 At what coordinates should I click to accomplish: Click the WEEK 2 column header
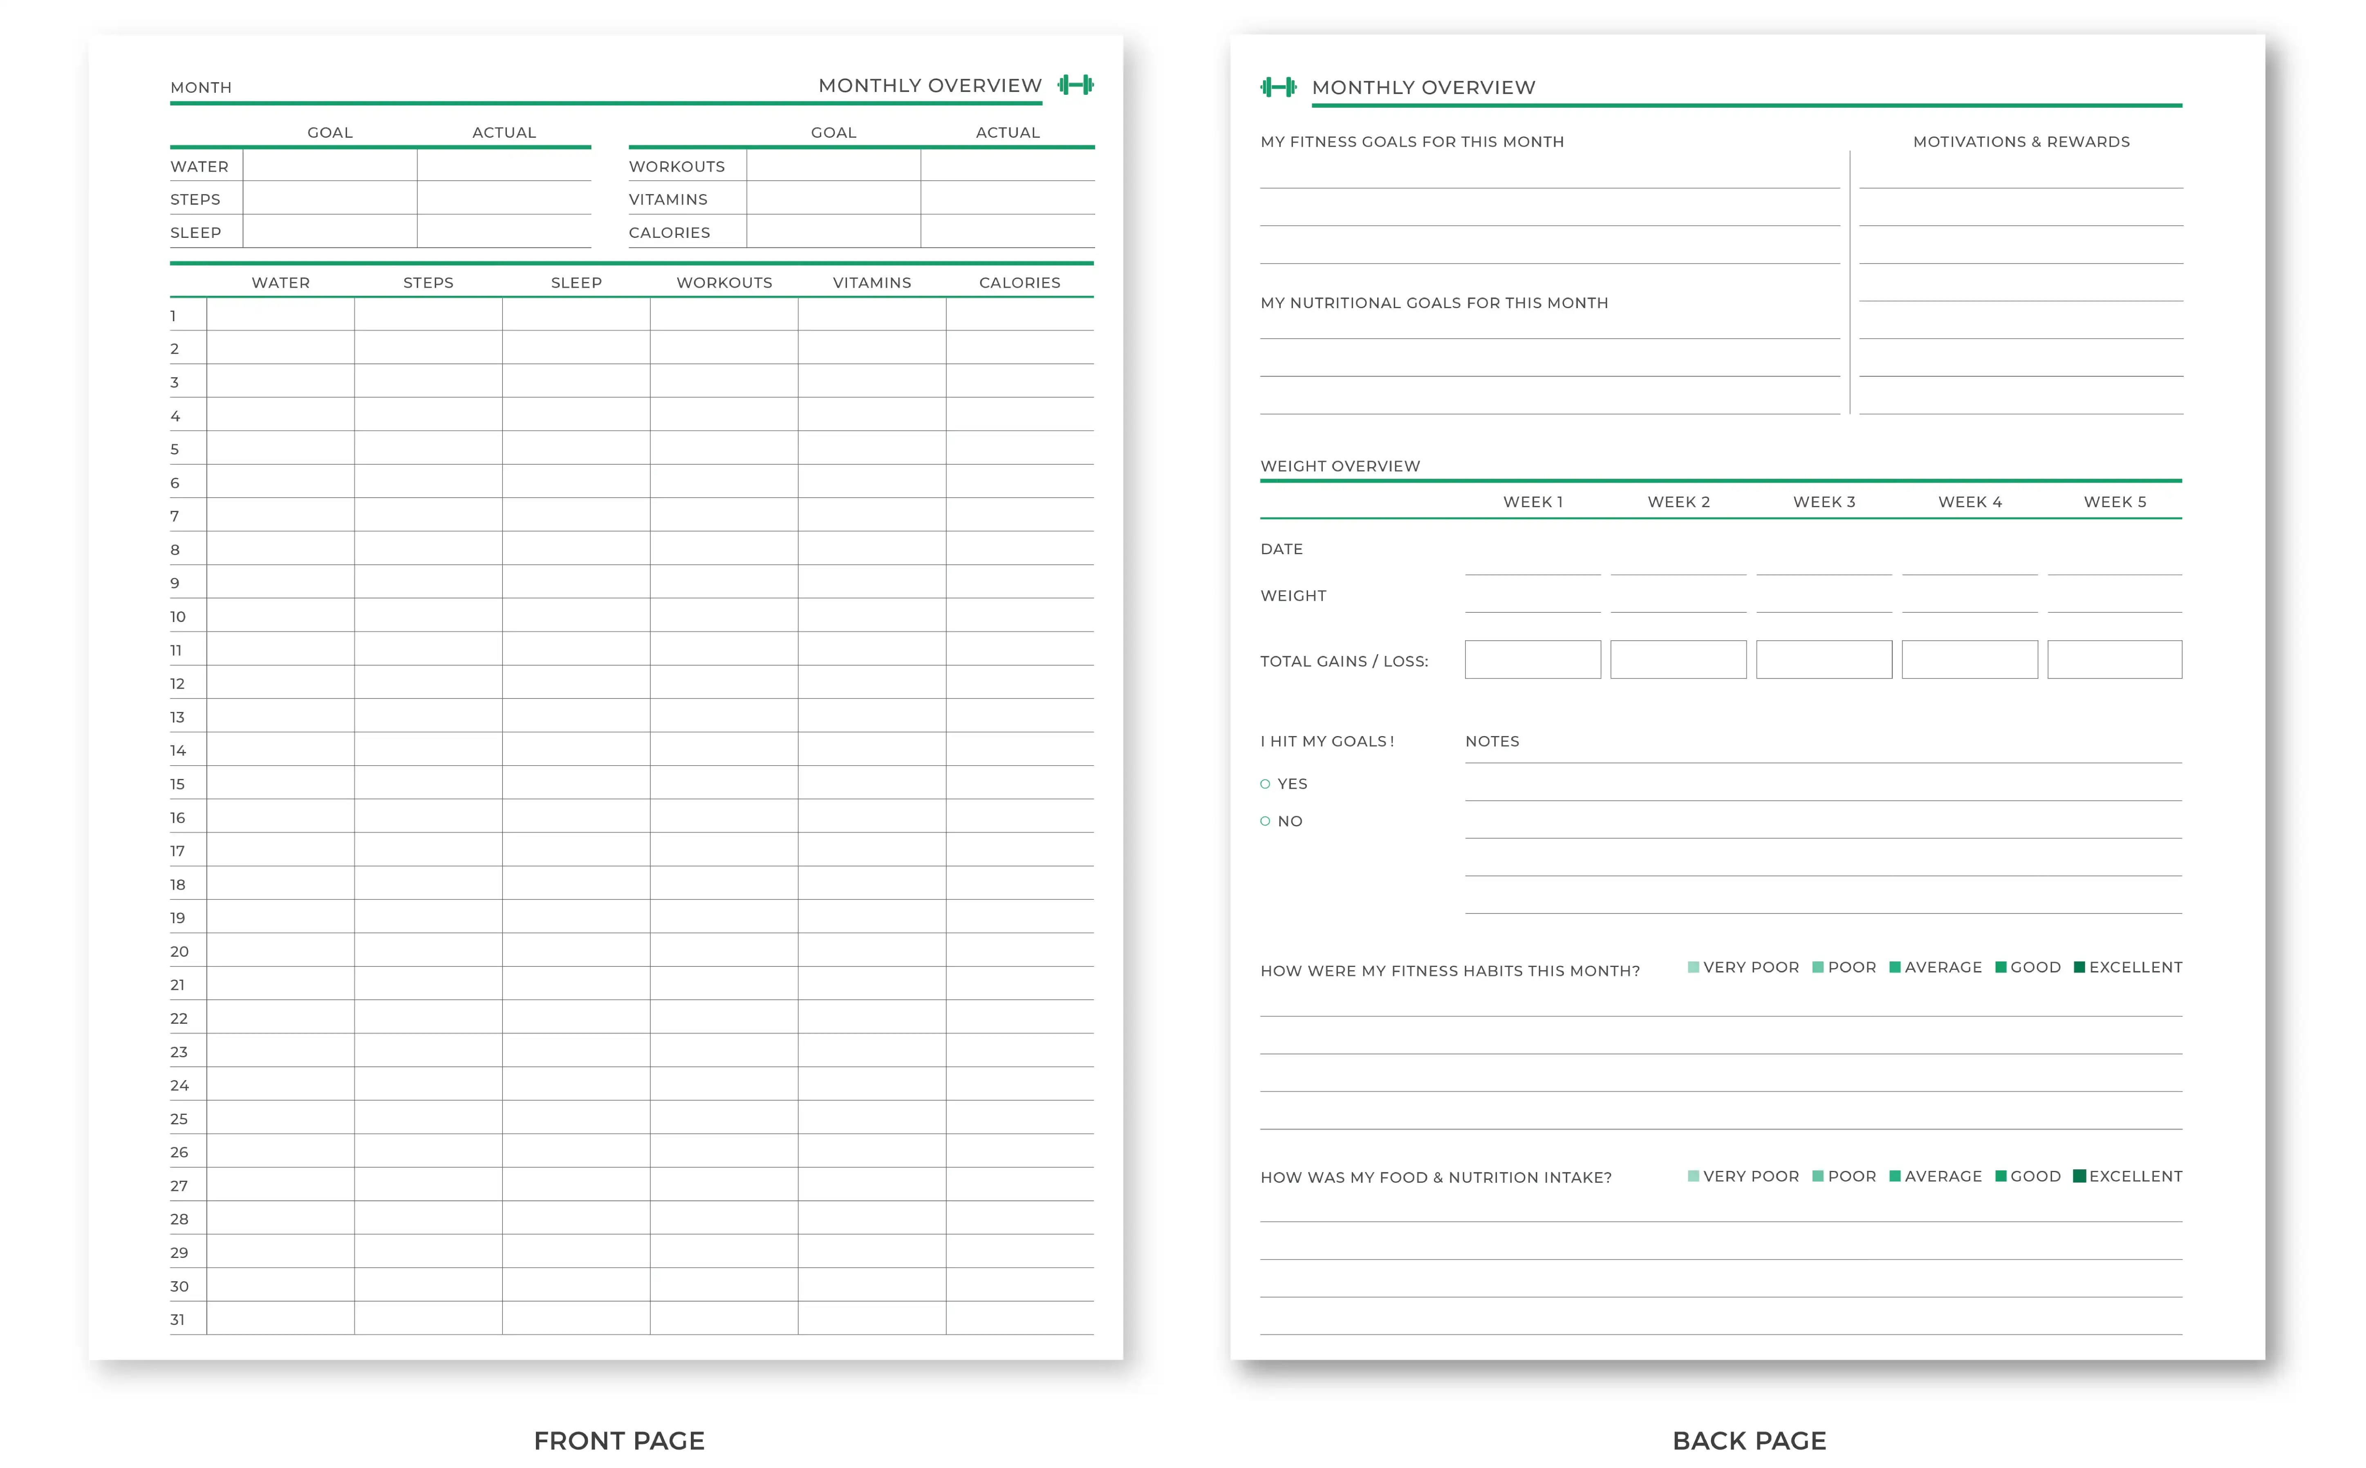1678,502
